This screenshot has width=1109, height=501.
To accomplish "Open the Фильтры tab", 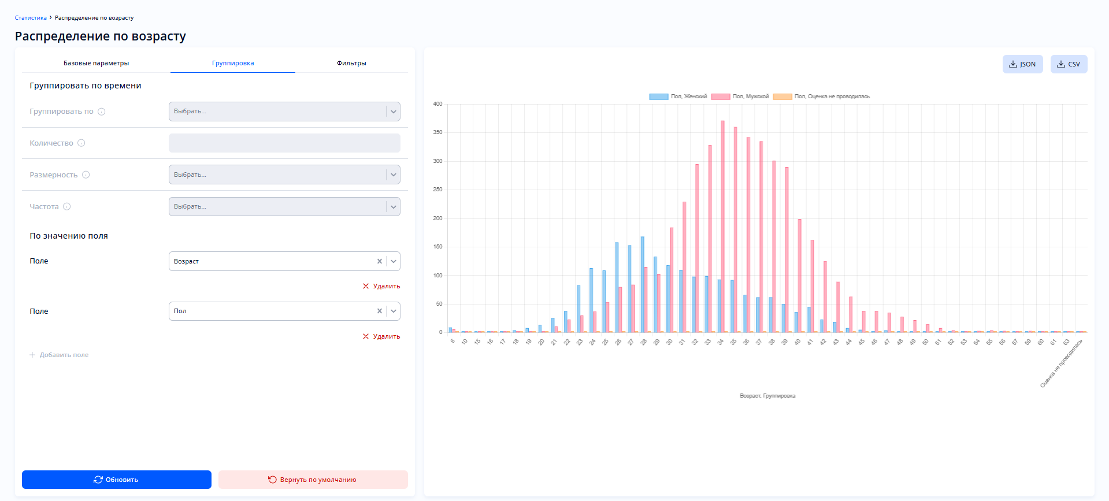I will pyautogui.click(x=351, y=63).
